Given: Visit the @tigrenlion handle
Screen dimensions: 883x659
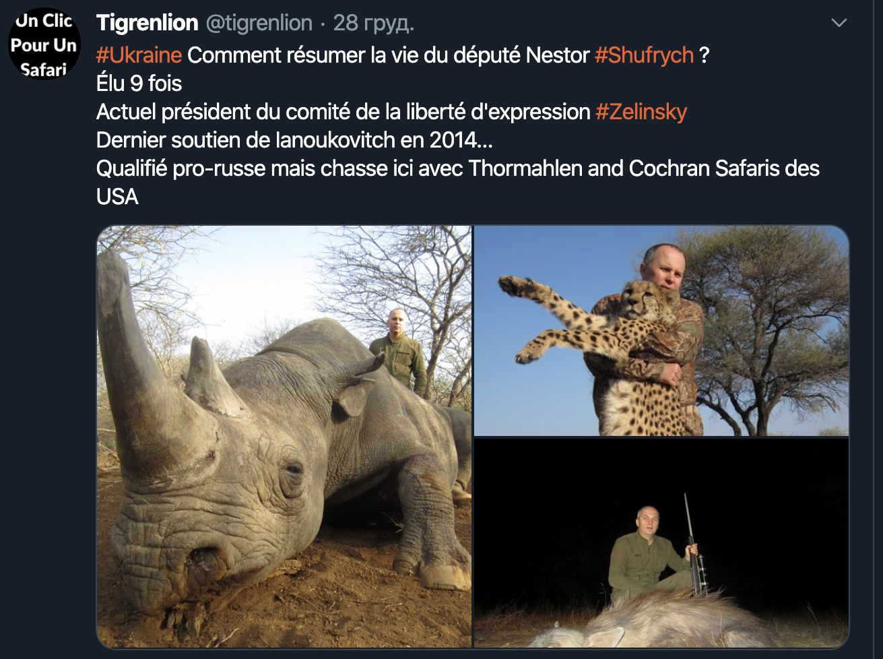Looking at the screenshot, I should [x=259, y=23].
